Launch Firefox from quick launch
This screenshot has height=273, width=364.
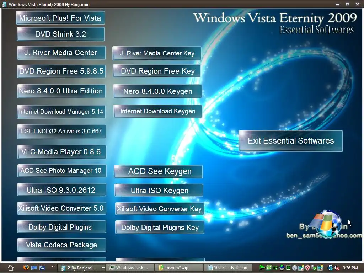coord(26,267)
